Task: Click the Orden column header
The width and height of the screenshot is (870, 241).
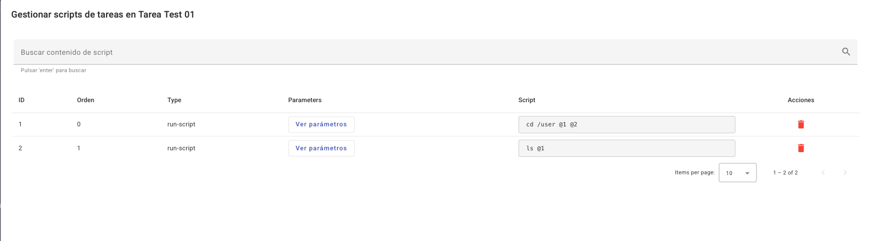Action: pyautogui.click(x=85, y=100)
